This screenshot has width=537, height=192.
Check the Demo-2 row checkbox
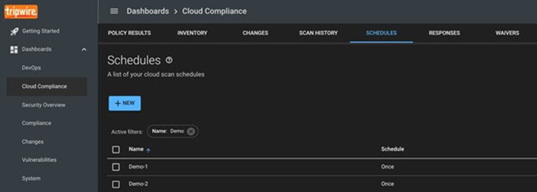pyautogui.click(x=116, y=184)
